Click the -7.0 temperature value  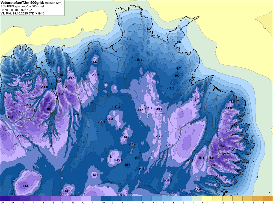(50, 133)
